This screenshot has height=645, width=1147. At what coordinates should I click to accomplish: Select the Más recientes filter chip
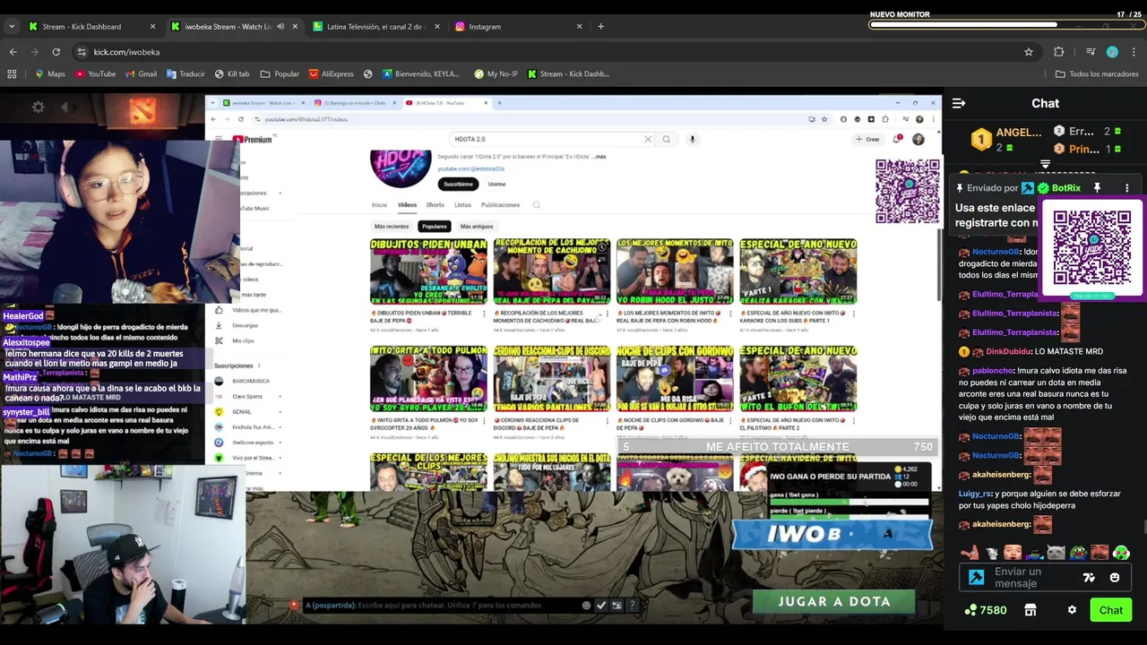pyautogui.click(x=392, y=227)
